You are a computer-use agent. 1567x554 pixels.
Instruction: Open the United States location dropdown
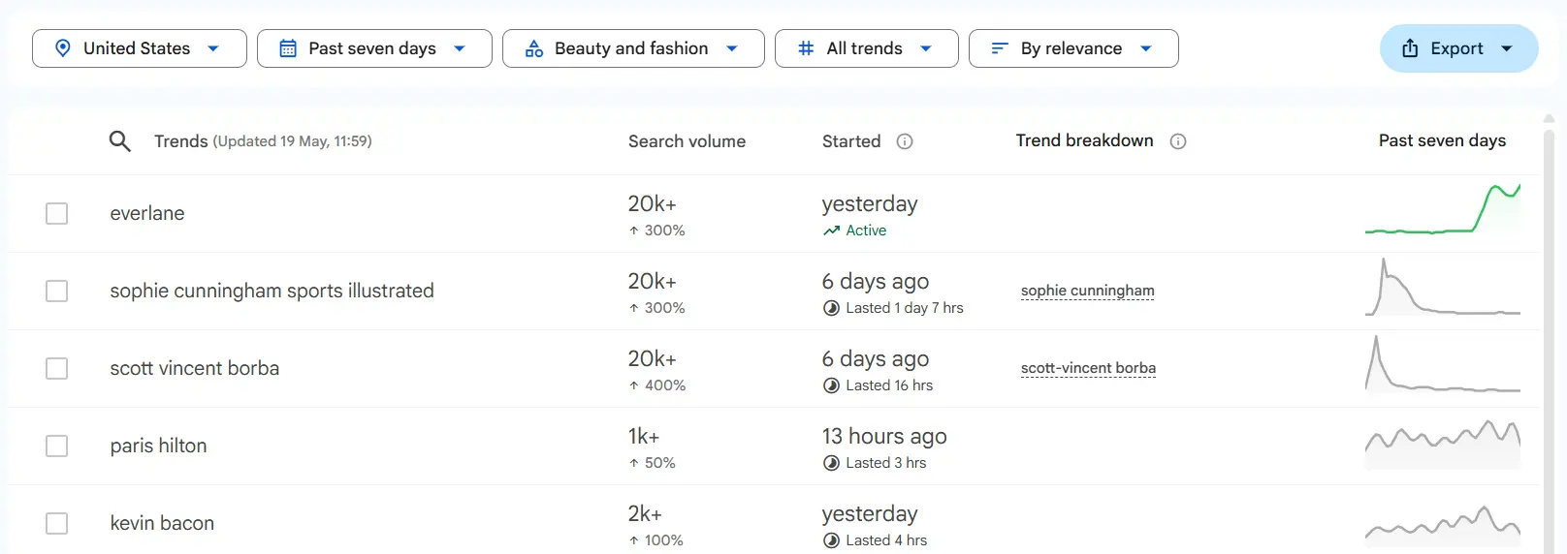pyautogui.click(x=140, y=48)
